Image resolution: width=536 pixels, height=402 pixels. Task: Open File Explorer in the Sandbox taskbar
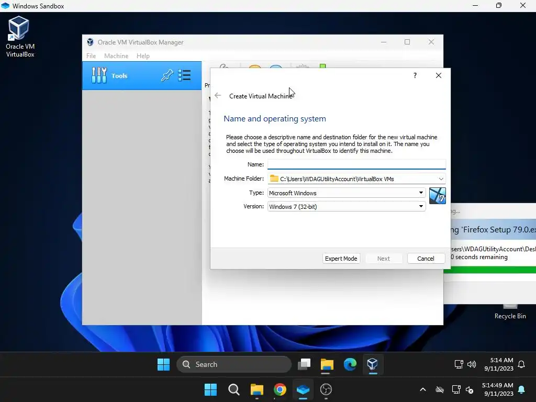tap(327, 364)
